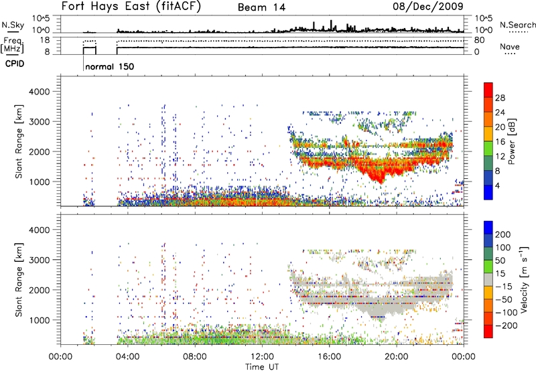Viewport: 536px width, 371px height.
Task: Pick the red top segment of the power colorbar
Action: [488, 90]
